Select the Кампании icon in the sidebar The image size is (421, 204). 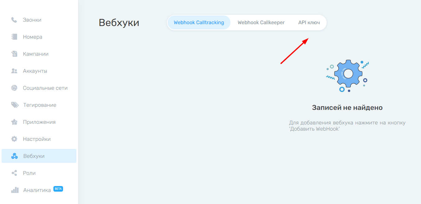[14, 54]
